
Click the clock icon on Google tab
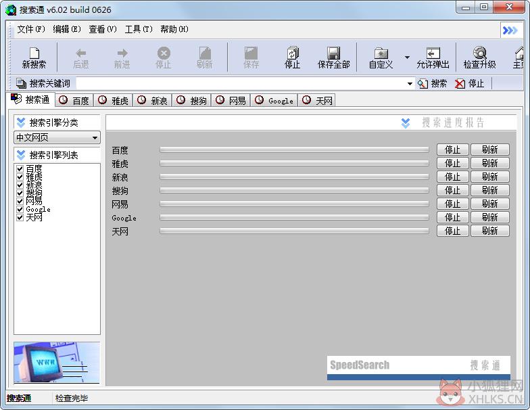(260, 100)
